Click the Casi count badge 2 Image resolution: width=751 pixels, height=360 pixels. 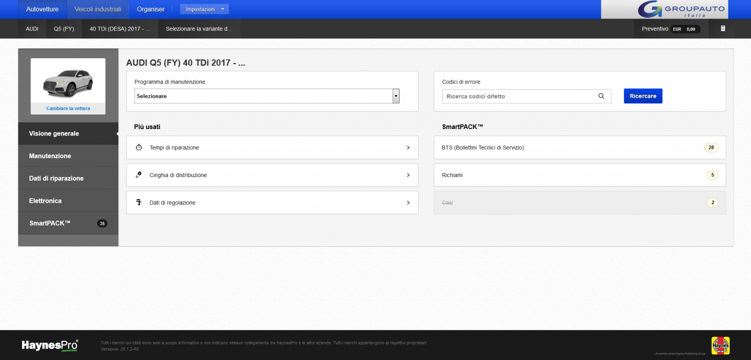click(713, 203)
